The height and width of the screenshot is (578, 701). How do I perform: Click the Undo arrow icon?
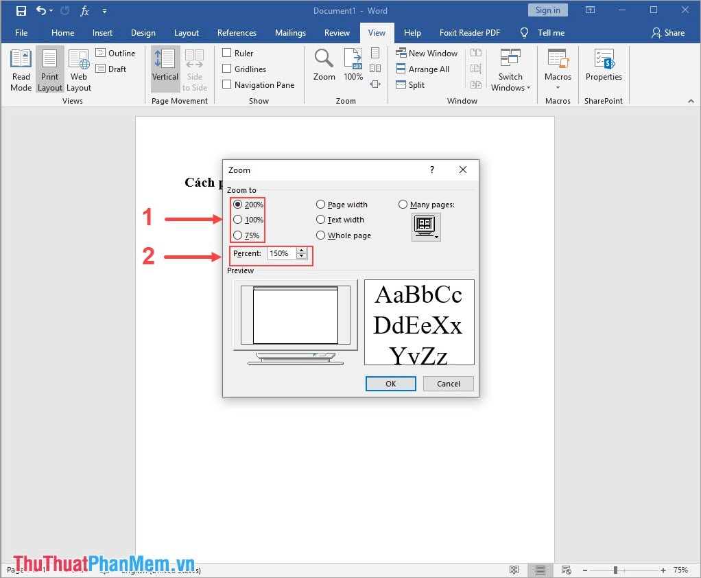click(x=40, y=10)
